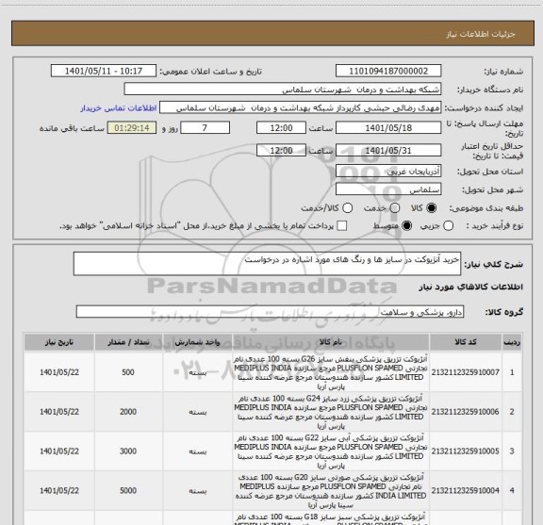Click the کد کالا column header
The height and width of the screenshot is (525, 543).
click(x=466, y=342)
